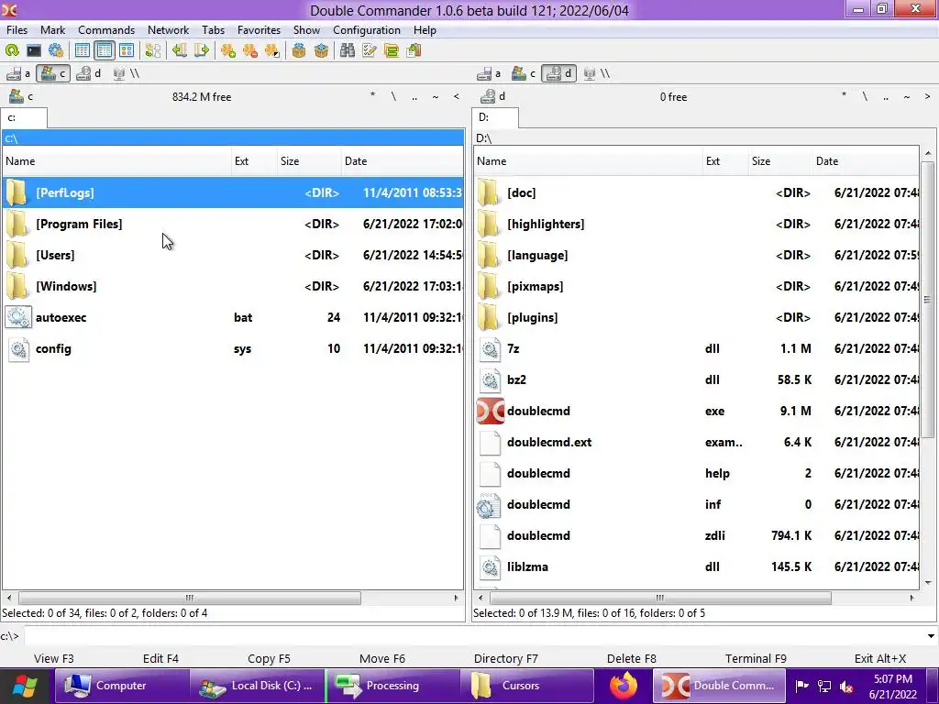939x704 pixels.
Task: Switch to Thumbnails view mode
Action: point(127,51)
